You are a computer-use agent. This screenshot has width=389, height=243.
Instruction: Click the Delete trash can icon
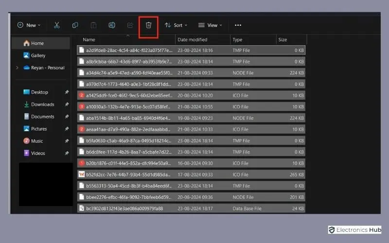(148, 25)
